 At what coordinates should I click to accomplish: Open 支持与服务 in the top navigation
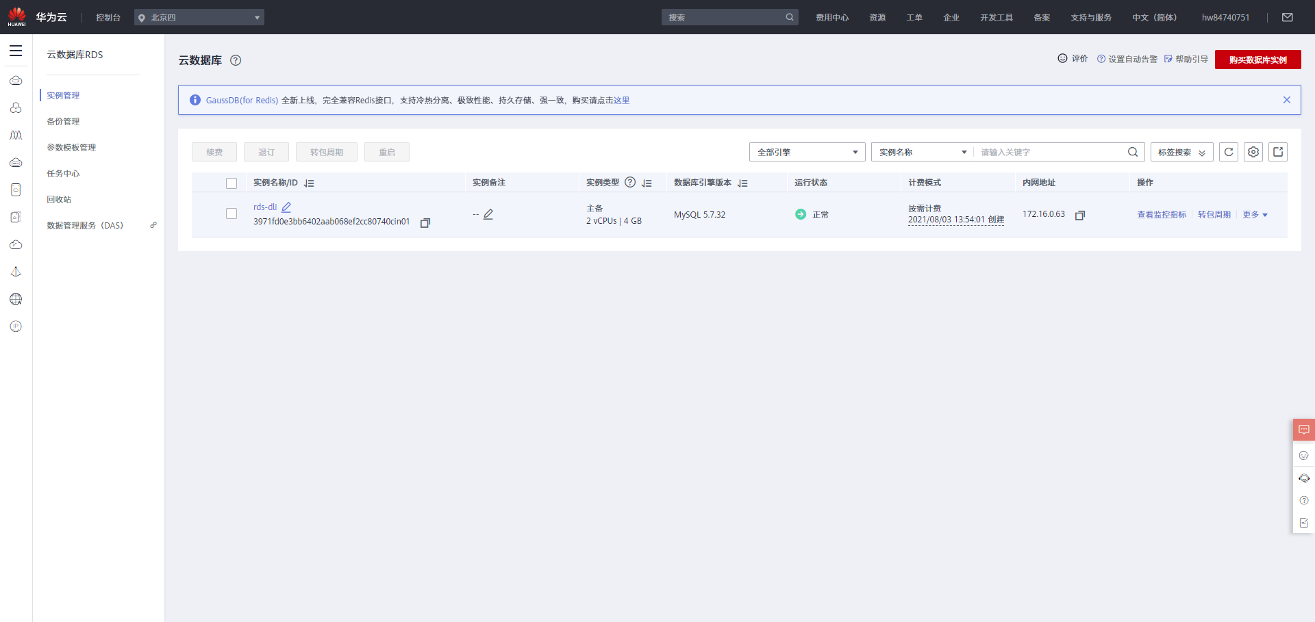click(x=1091, y=18)
